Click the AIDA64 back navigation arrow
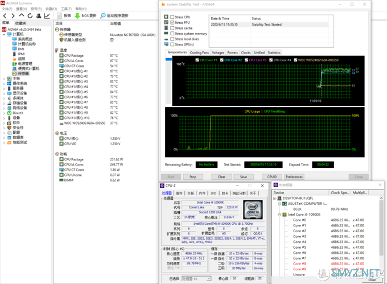This screenshot has width=387, height=284. pyautogui.click(x=5, y=16)
